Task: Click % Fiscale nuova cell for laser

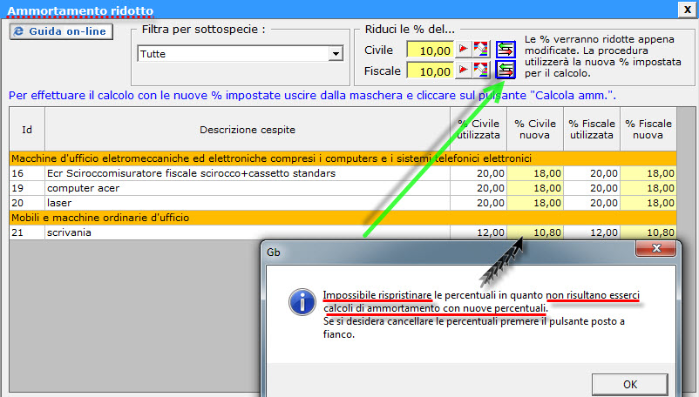Action: (x=648, y=202)
